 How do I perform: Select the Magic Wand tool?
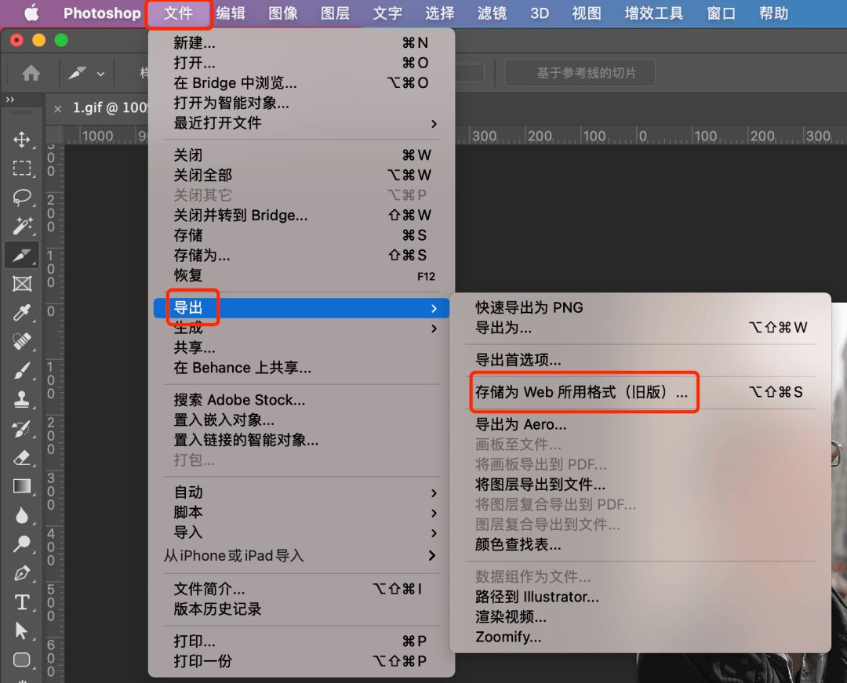[22, 226]
